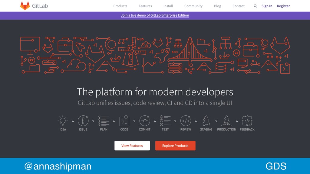Click the REVIEW label text
The height and width of the screenshot is (174, 310).
tap(186, 129)
